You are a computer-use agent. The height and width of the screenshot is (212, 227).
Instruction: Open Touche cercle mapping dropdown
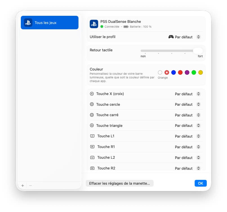pos(199,104)
